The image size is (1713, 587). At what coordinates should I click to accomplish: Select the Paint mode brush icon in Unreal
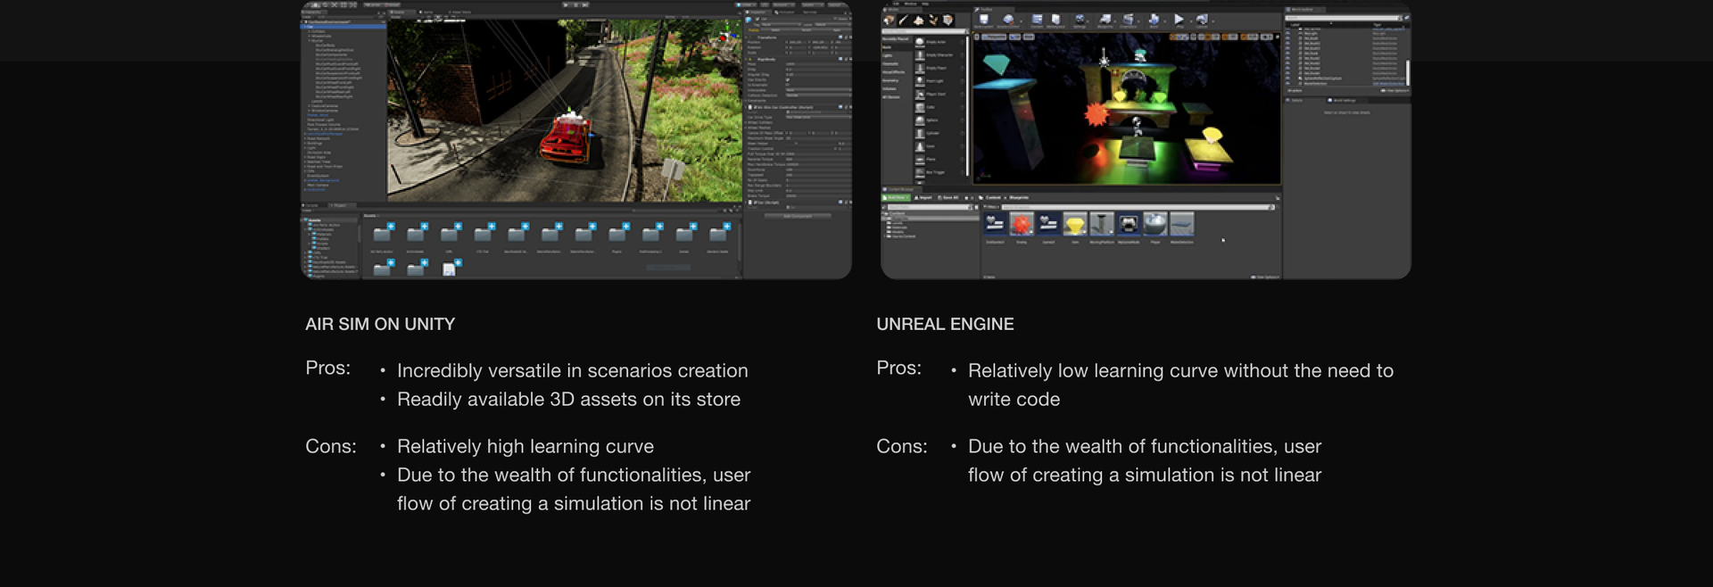coord(904,20)
